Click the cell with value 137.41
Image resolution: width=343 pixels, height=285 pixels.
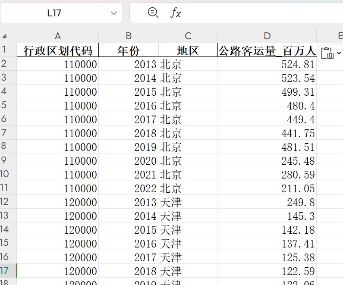(267, 243)
